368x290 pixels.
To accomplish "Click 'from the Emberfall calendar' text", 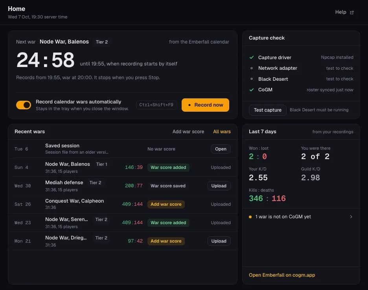I will [x=199, y=42].
